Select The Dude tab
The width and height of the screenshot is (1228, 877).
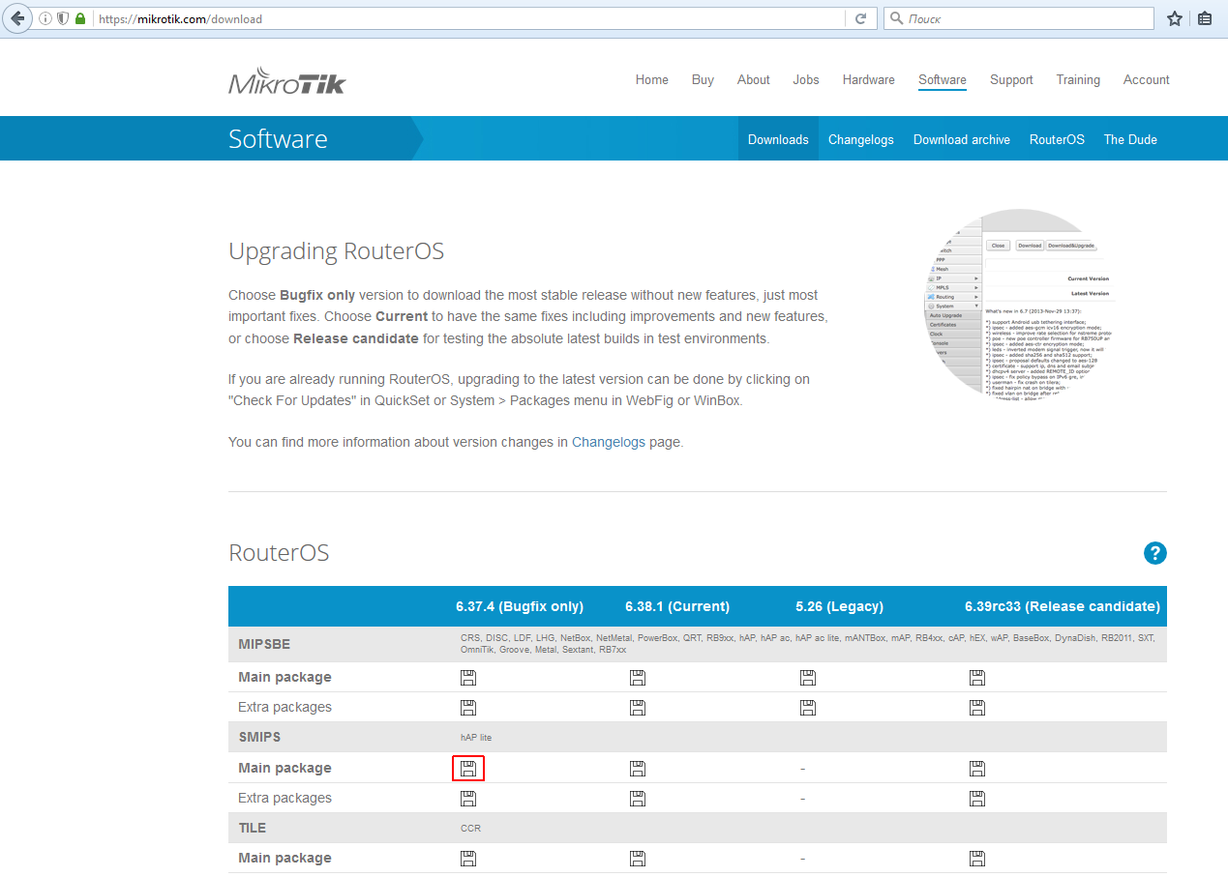point(1130,139)
